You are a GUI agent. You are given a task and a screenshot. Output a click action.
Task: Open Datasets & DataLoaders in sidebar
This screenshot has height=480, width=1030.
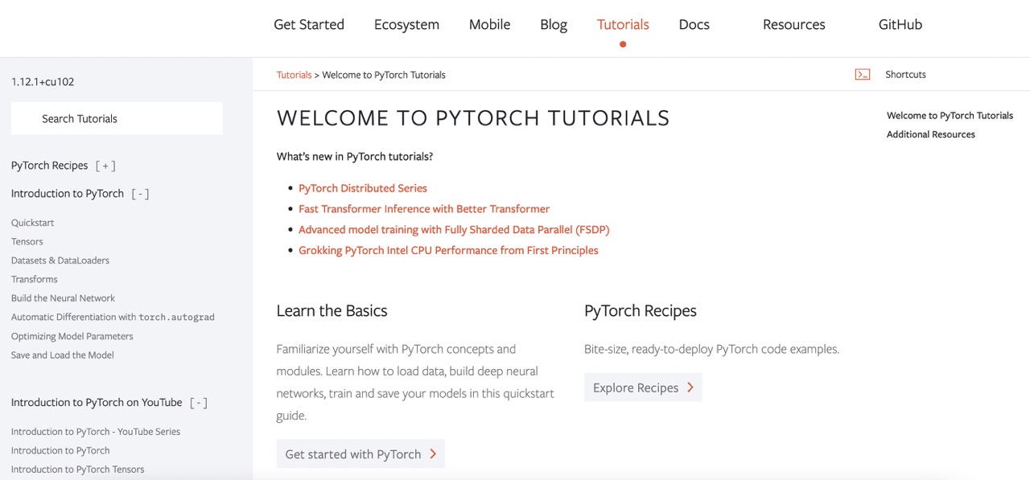pos(60,261)
